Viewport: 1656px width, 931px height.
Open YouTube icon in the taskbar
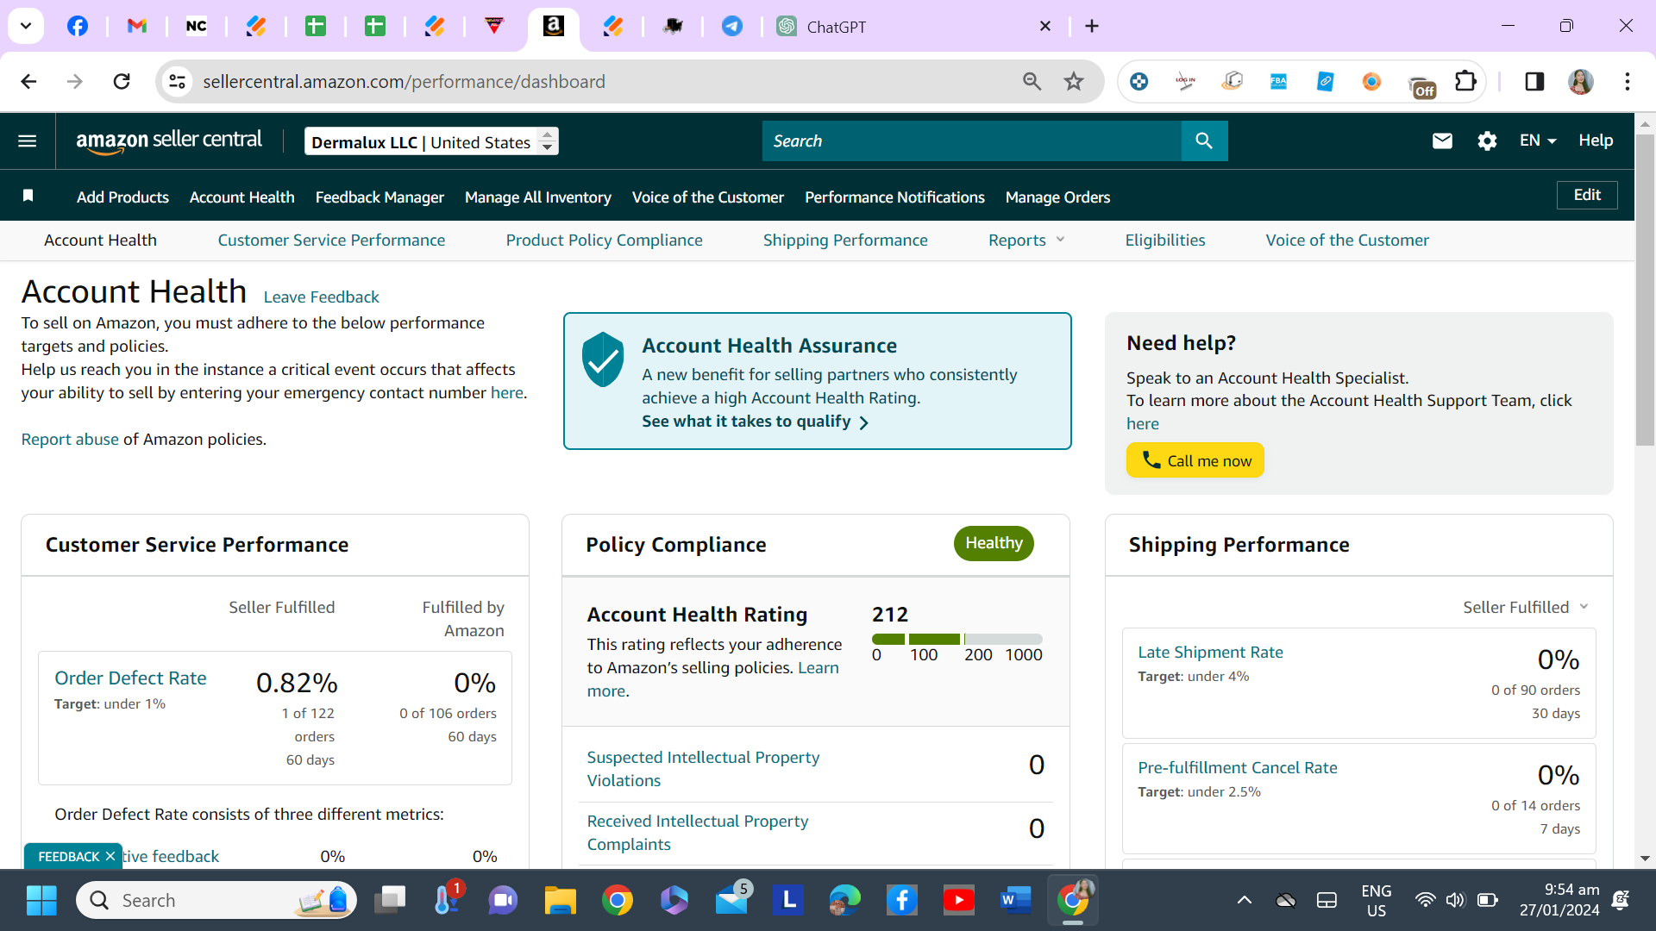tap(959, 900)
